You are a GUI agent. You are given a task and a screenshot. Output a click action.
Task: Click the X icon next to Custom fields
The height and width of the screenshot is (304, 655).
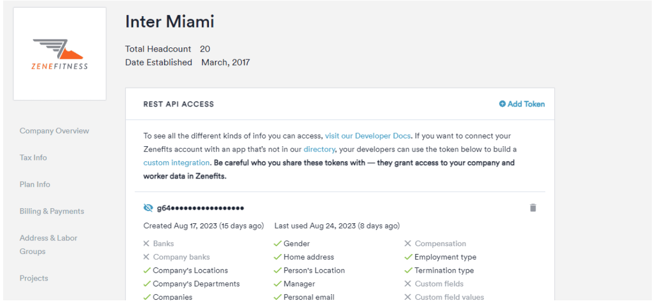point(408,284)
